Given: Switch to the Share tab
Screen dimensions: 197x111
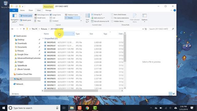Looking at the screenshot, I should 31,10.
